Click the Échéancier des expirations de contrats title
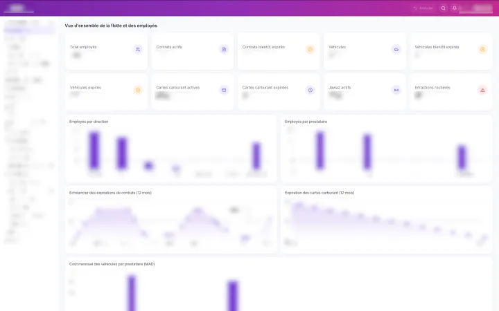This screenshot has width=499, height=311. point(110,193)
